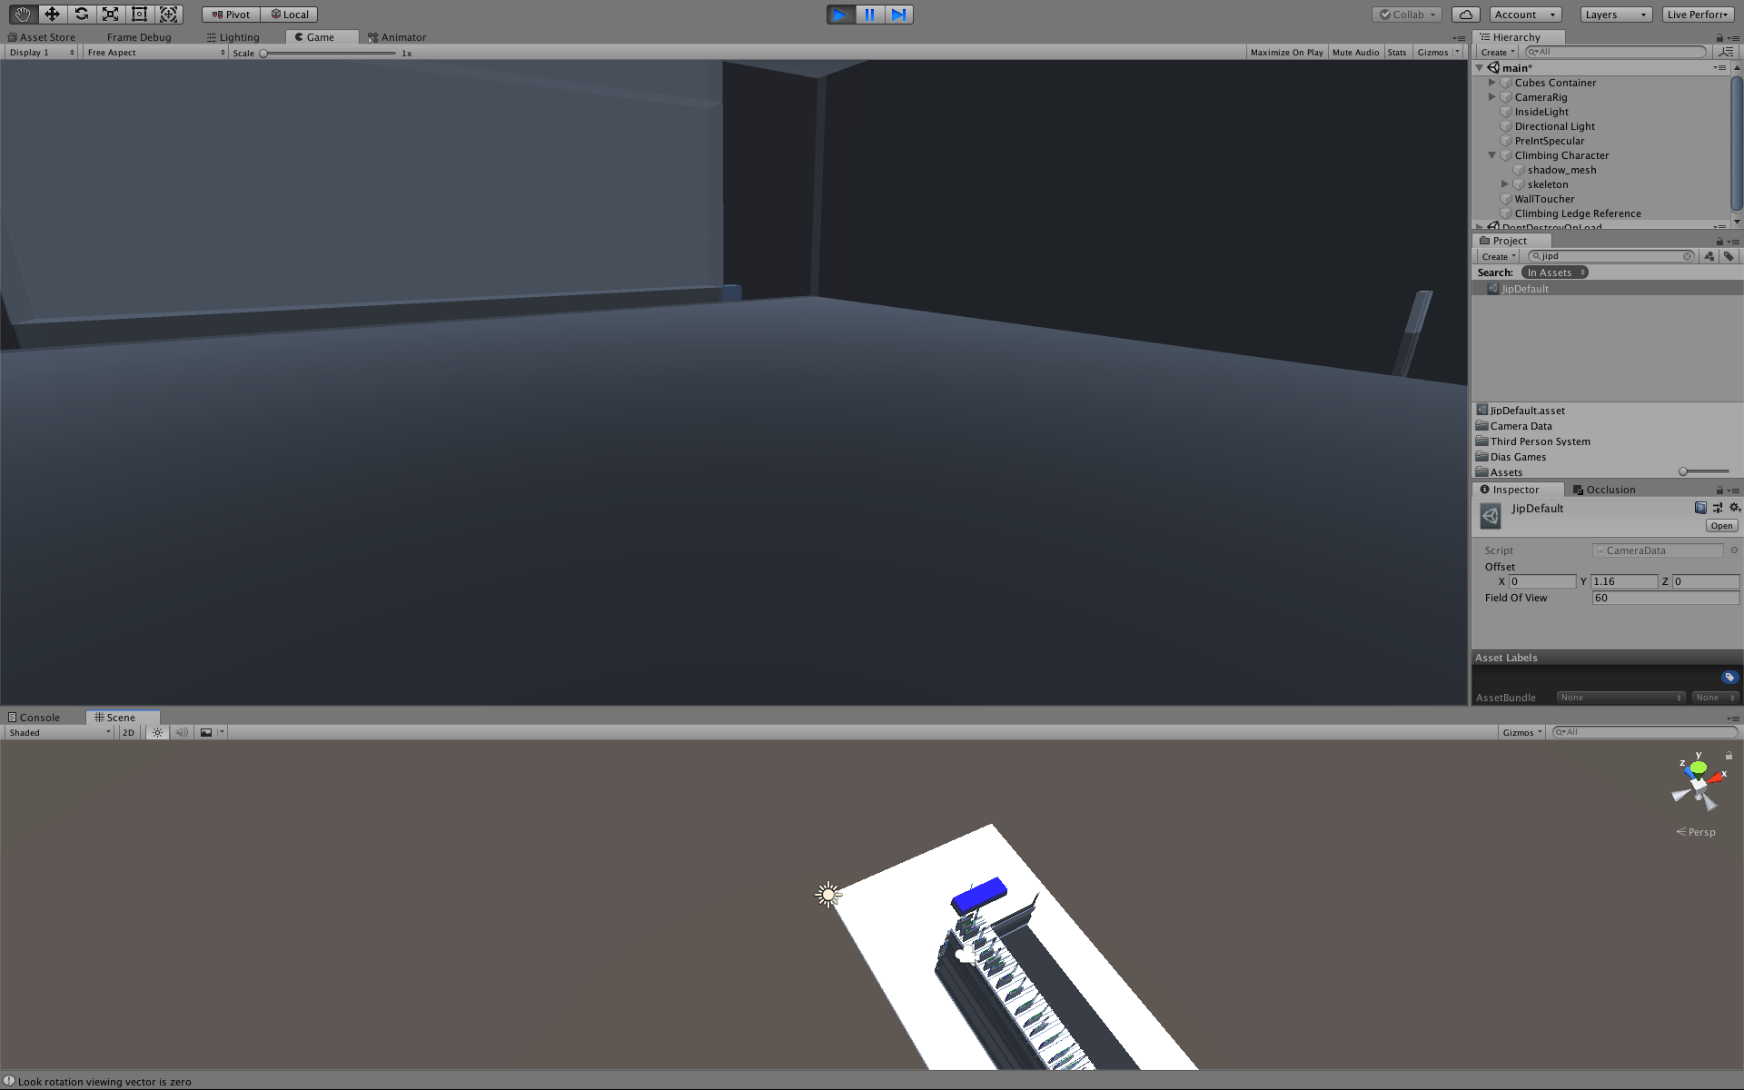Screen dimensions: 1744x1090
Task: Toggle Scene view effects image button
Action: [x=206, y=732]
